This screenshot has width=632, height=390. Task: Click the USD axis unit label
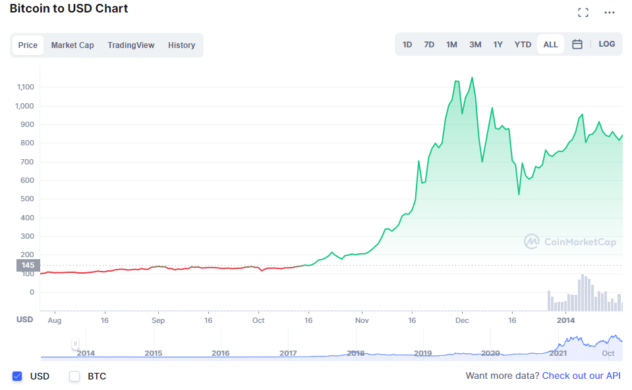coord(24,320)
